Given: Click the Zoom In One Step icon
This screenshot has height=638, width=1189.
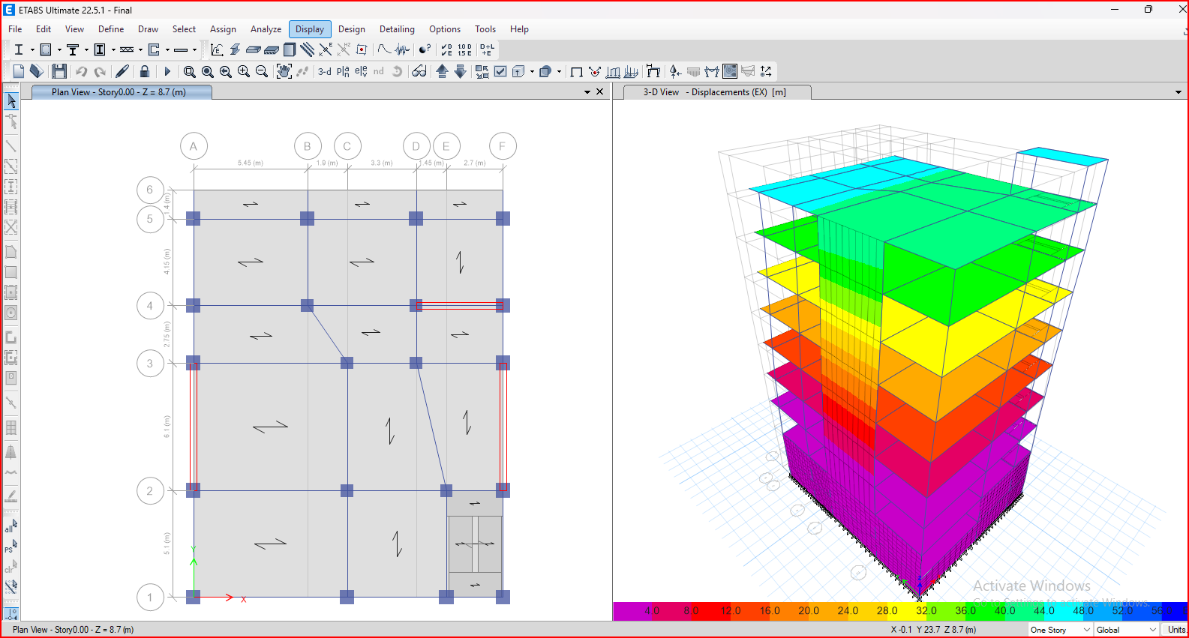Looking at the screenshot, I should [244, 71].
